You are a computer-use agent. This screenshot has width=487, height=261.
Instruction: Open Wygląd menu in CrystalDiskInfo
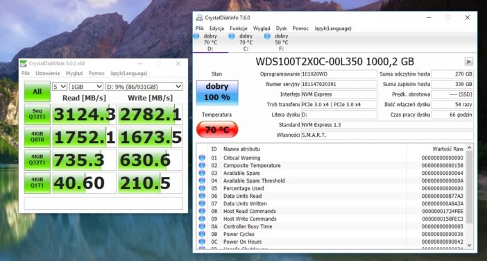click(x=262, y=28)
